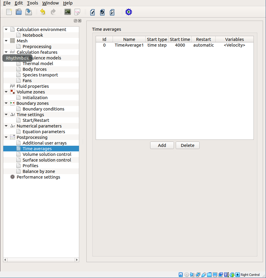Open the terminal window icon

click(x=68, y=12)
